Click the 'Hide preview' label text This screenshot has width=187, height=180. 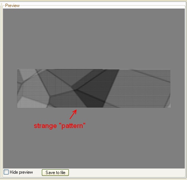point(21,172)
